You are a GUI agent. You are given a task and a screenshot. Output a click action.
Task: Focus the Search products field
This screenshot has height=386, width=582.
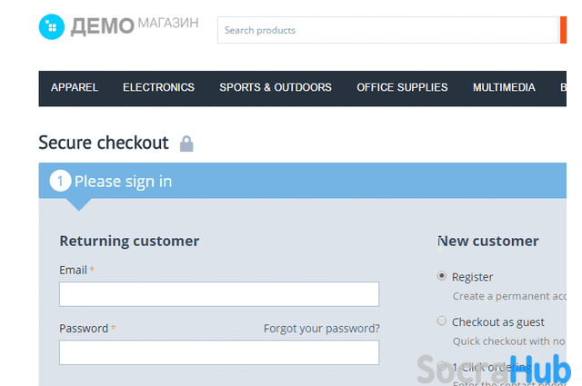point(388,30)
